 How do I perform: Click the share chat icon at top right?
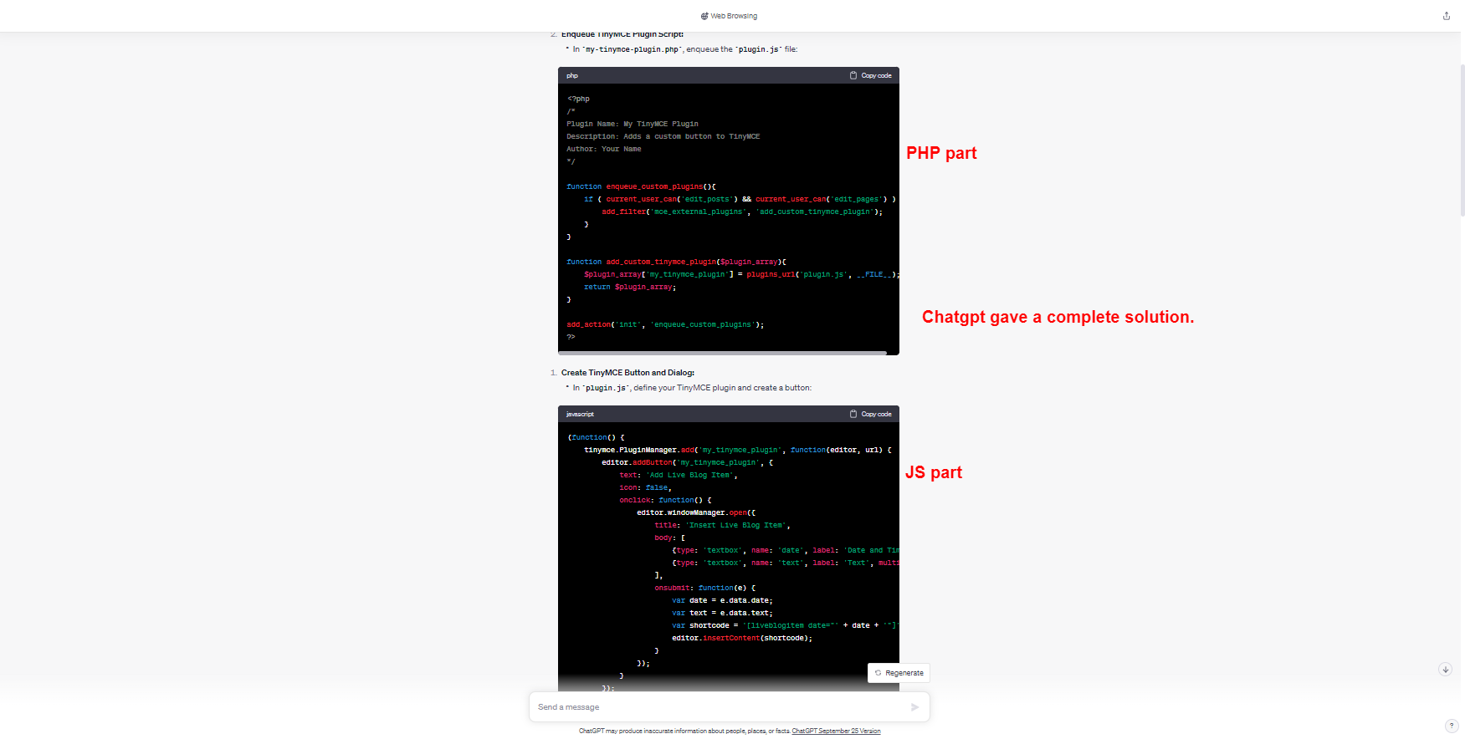pos(1446,16)
